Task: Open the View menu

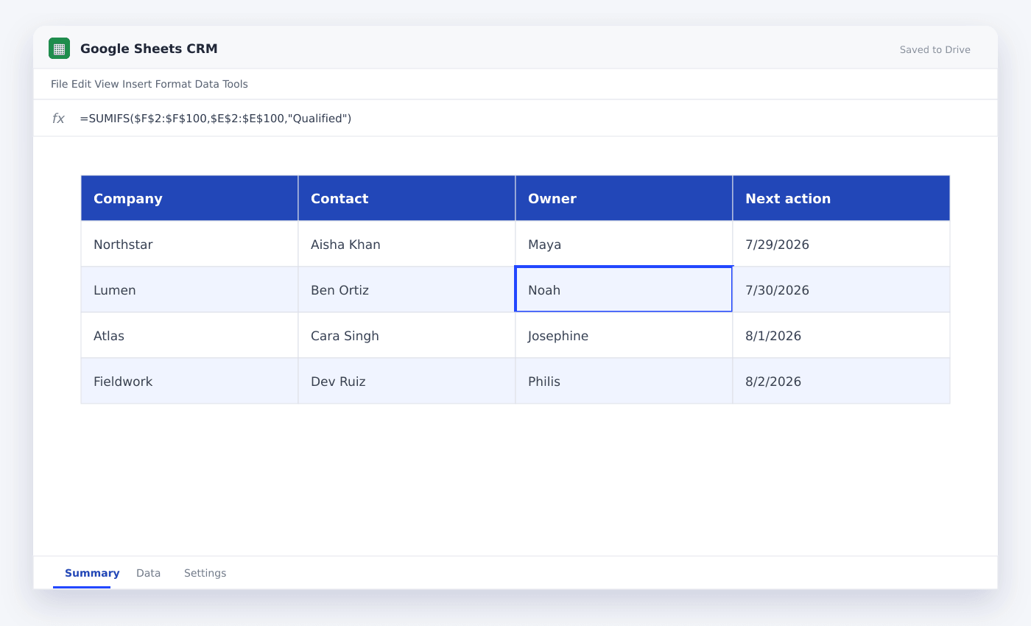Action: pos(106,84)
